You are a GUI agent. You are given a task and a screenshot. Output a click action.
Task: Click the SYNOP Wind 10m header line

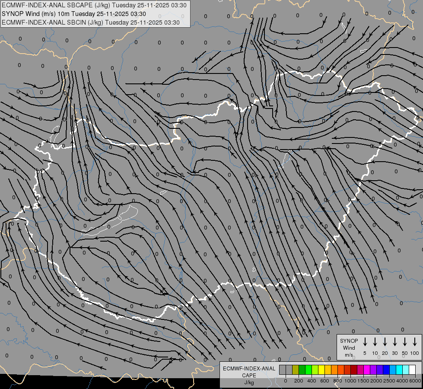[73, 14]
